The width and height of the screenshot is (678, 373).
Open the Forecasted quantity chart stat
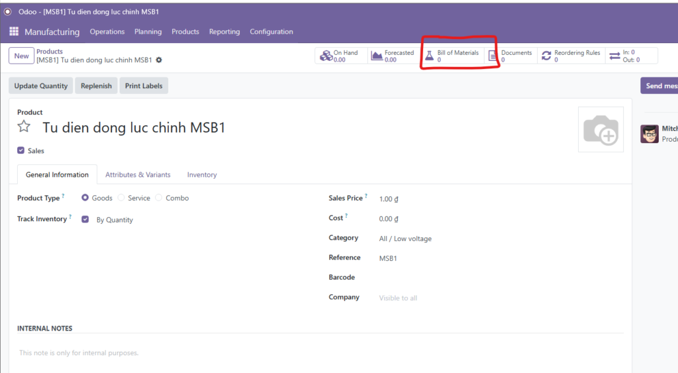point(393,56)
